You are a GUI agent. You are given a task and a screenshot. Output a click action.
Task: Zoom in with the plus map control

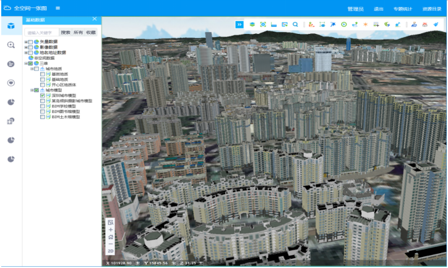coord(111,230)
